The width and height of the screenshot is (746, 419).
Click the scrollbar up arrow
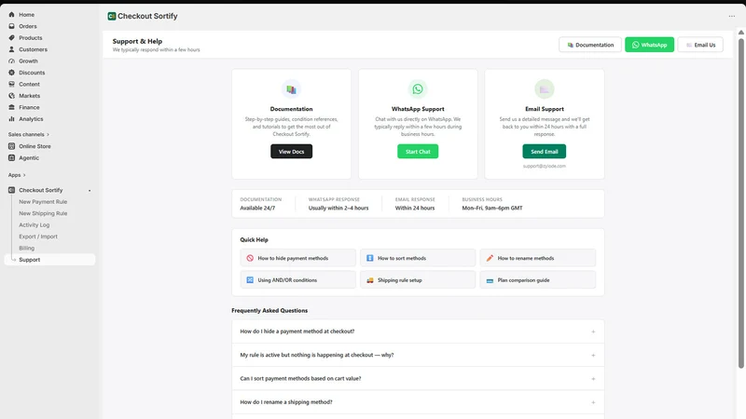tap(740, 33)
